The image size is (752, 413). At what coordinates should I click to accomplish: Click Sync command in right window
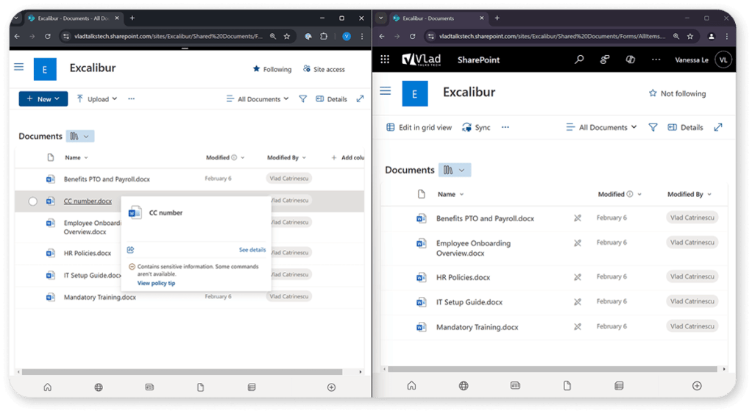click(476, 127)
